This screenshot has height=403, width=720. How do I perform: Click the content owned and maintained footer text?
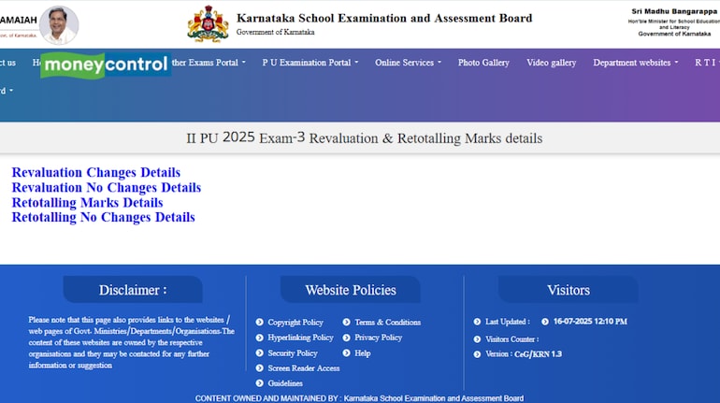tap(359, 398)
